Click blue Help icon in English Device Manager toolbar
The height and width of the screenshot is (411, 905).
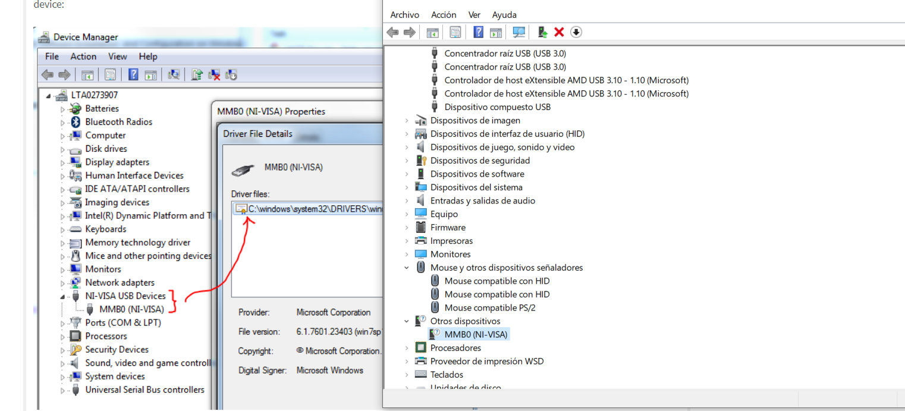(133, 74)
